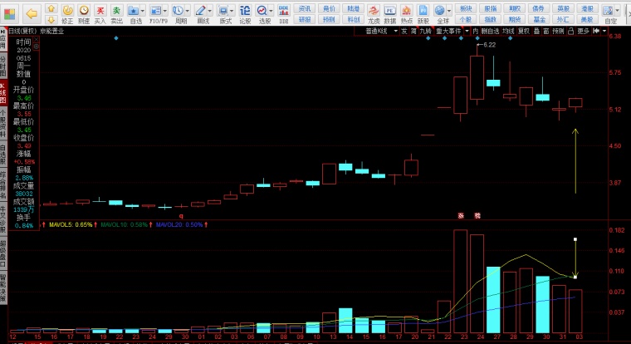The height and width of the screenshot is (344, 631).
Task: Expand the 自选 dropdown arrow
Action: [143, 11]
